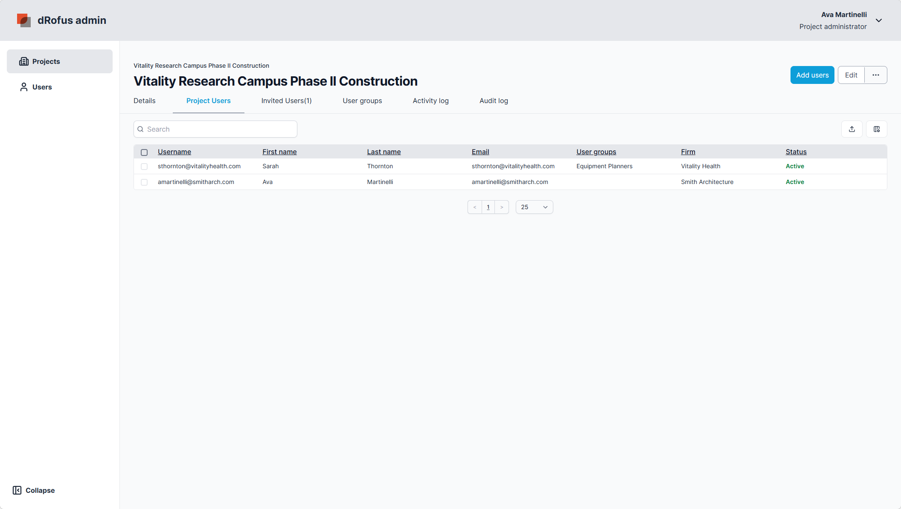Image resolution: width=901 pixels, height=509 pixels.
Task: Collapse the sidebar panel
Action: click(34, 490)
